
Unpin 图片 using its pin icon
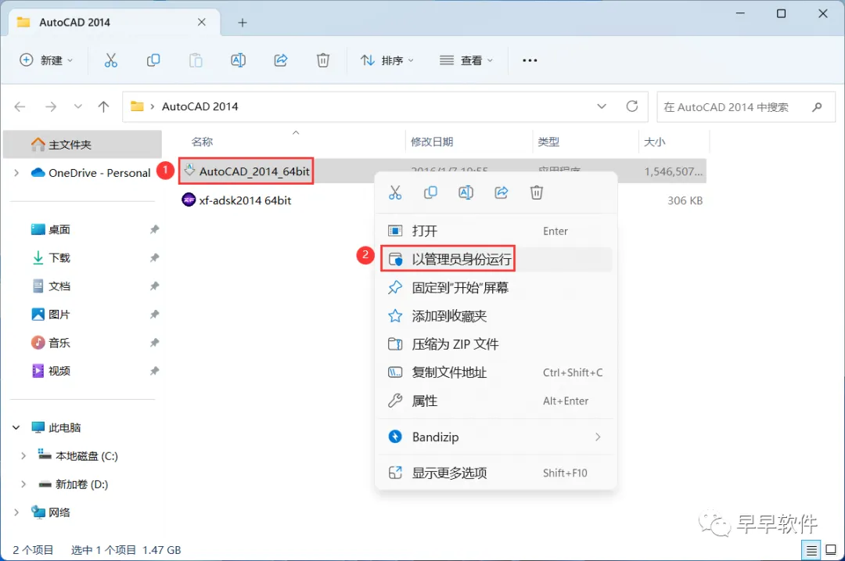(x=154, y=315)
